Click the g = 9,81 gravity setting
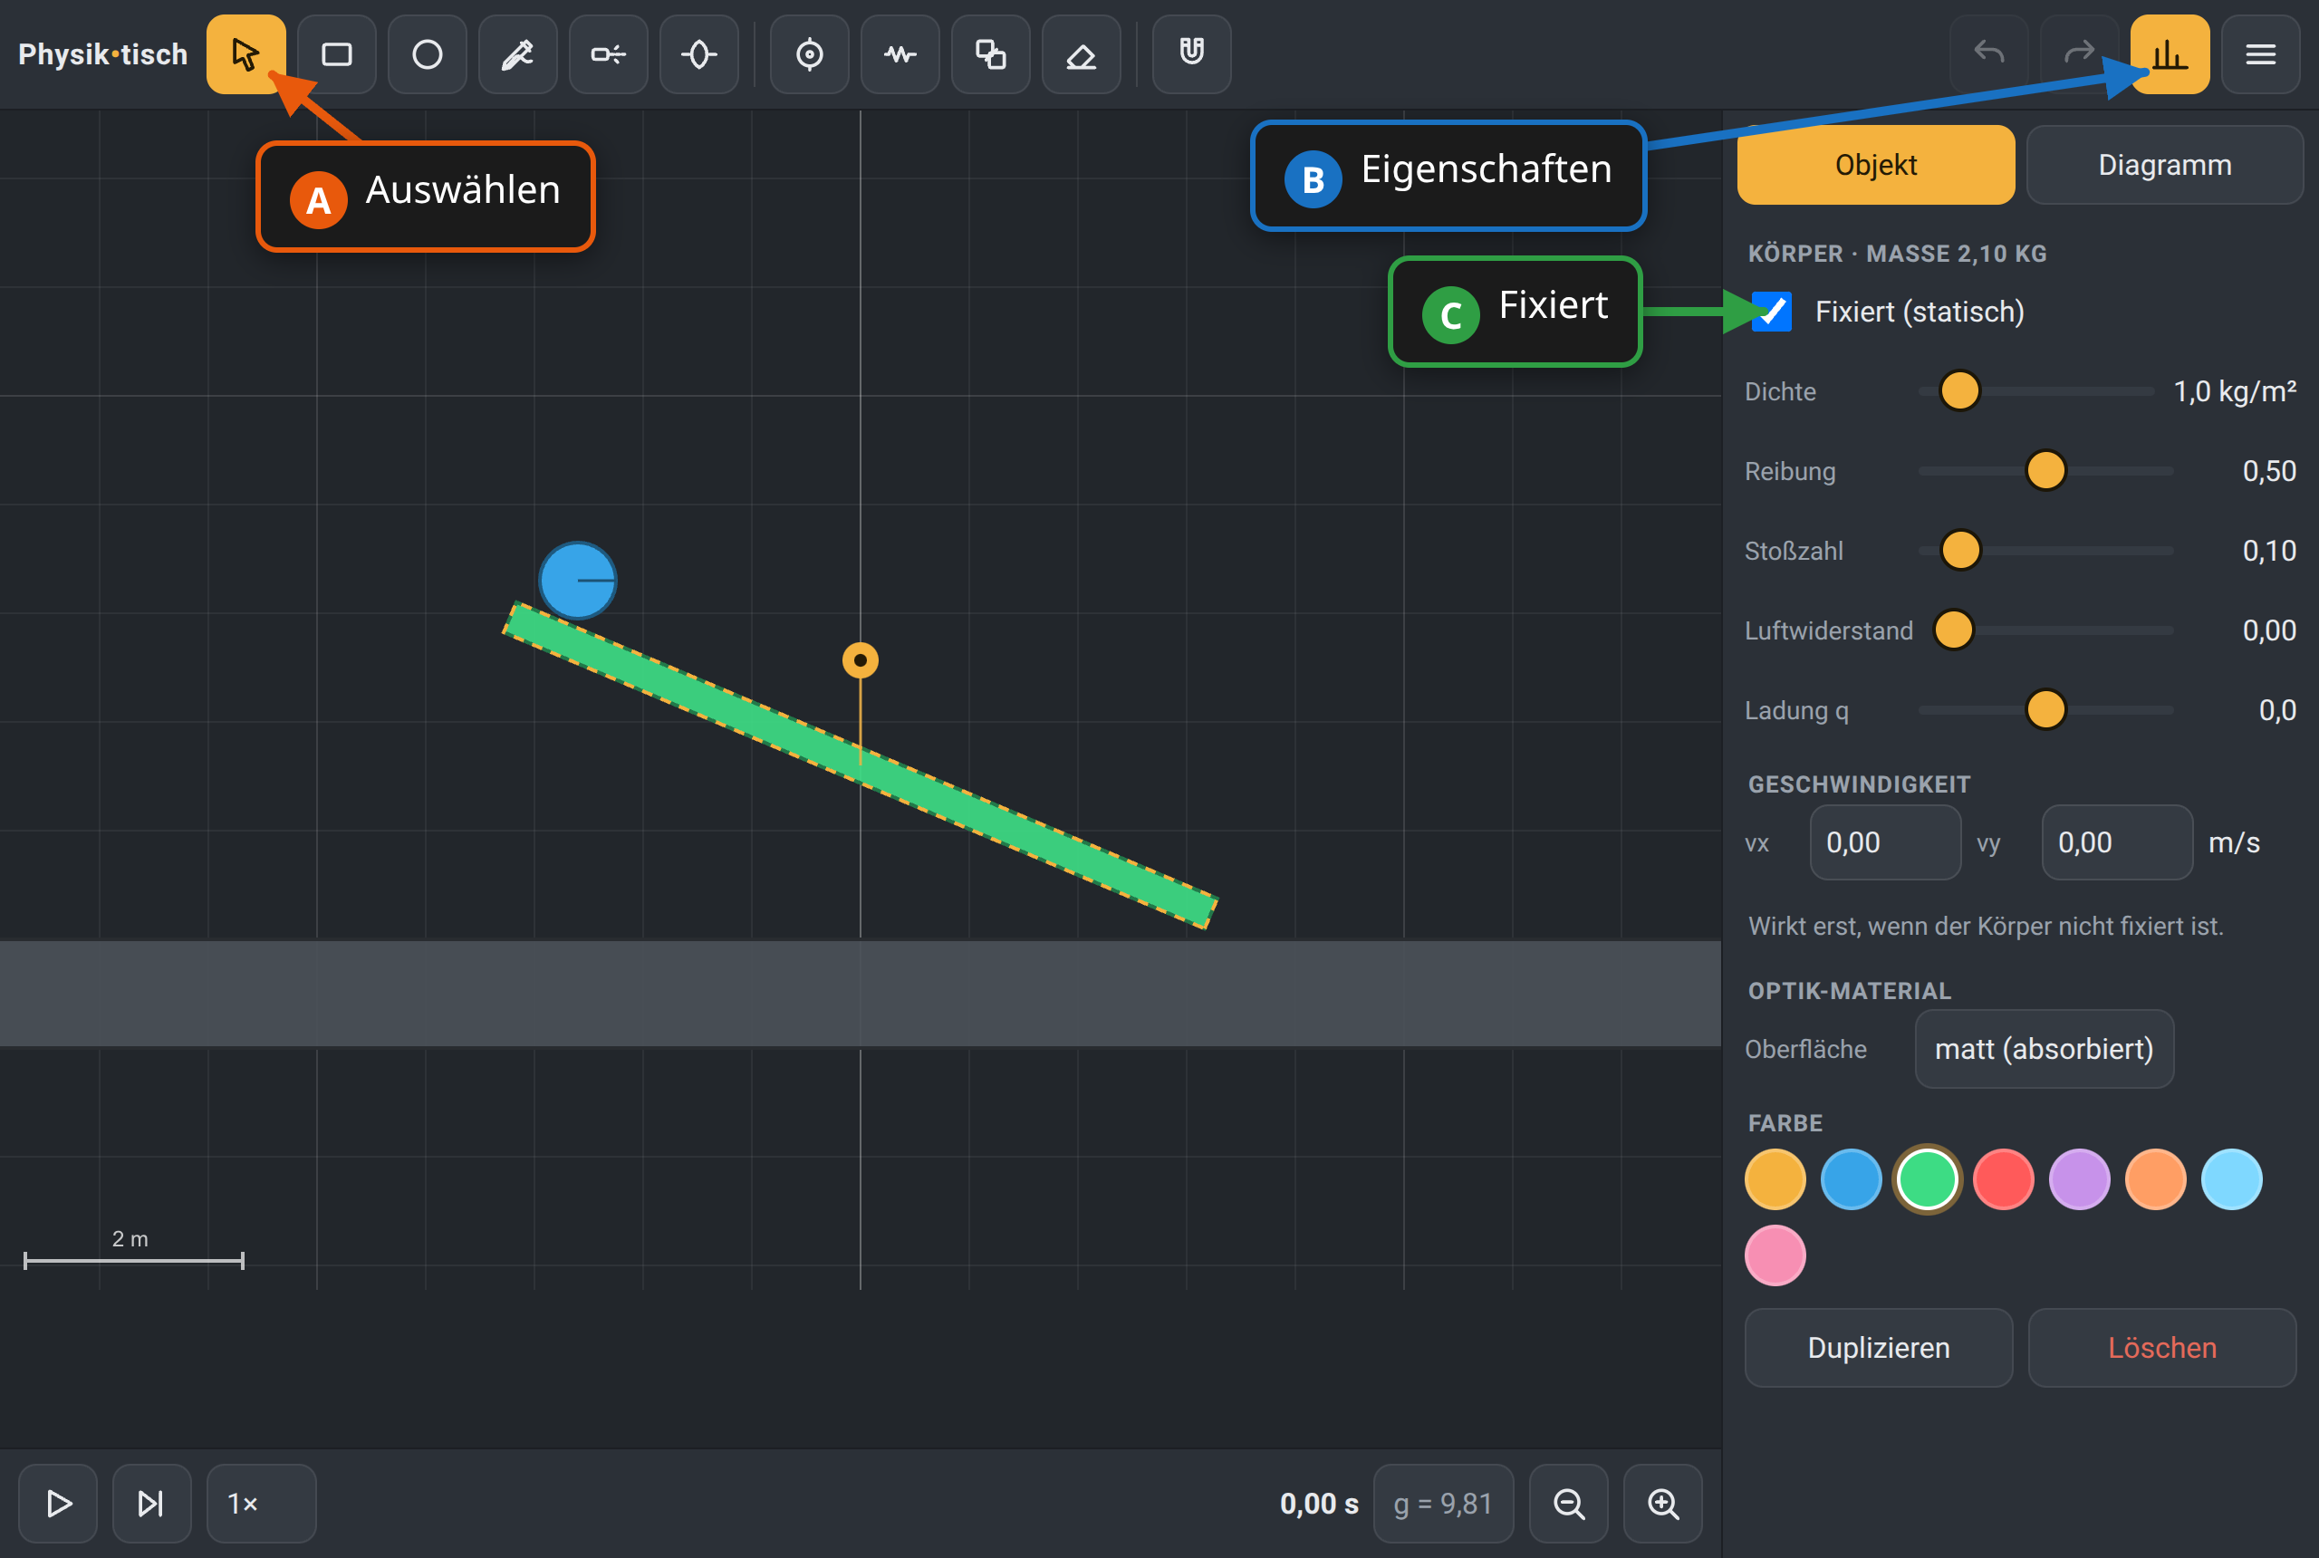 [1444, 1504]
